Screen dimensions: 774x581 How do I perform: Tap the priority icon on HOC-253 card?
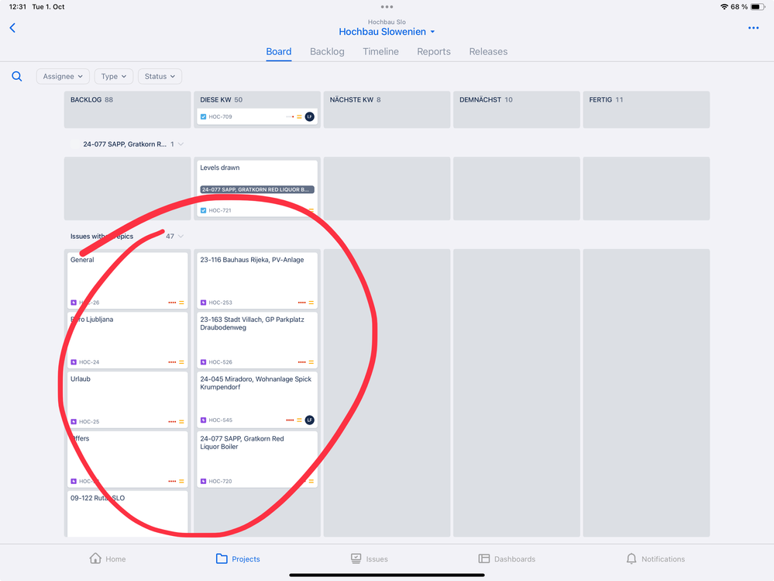point(311,303)
